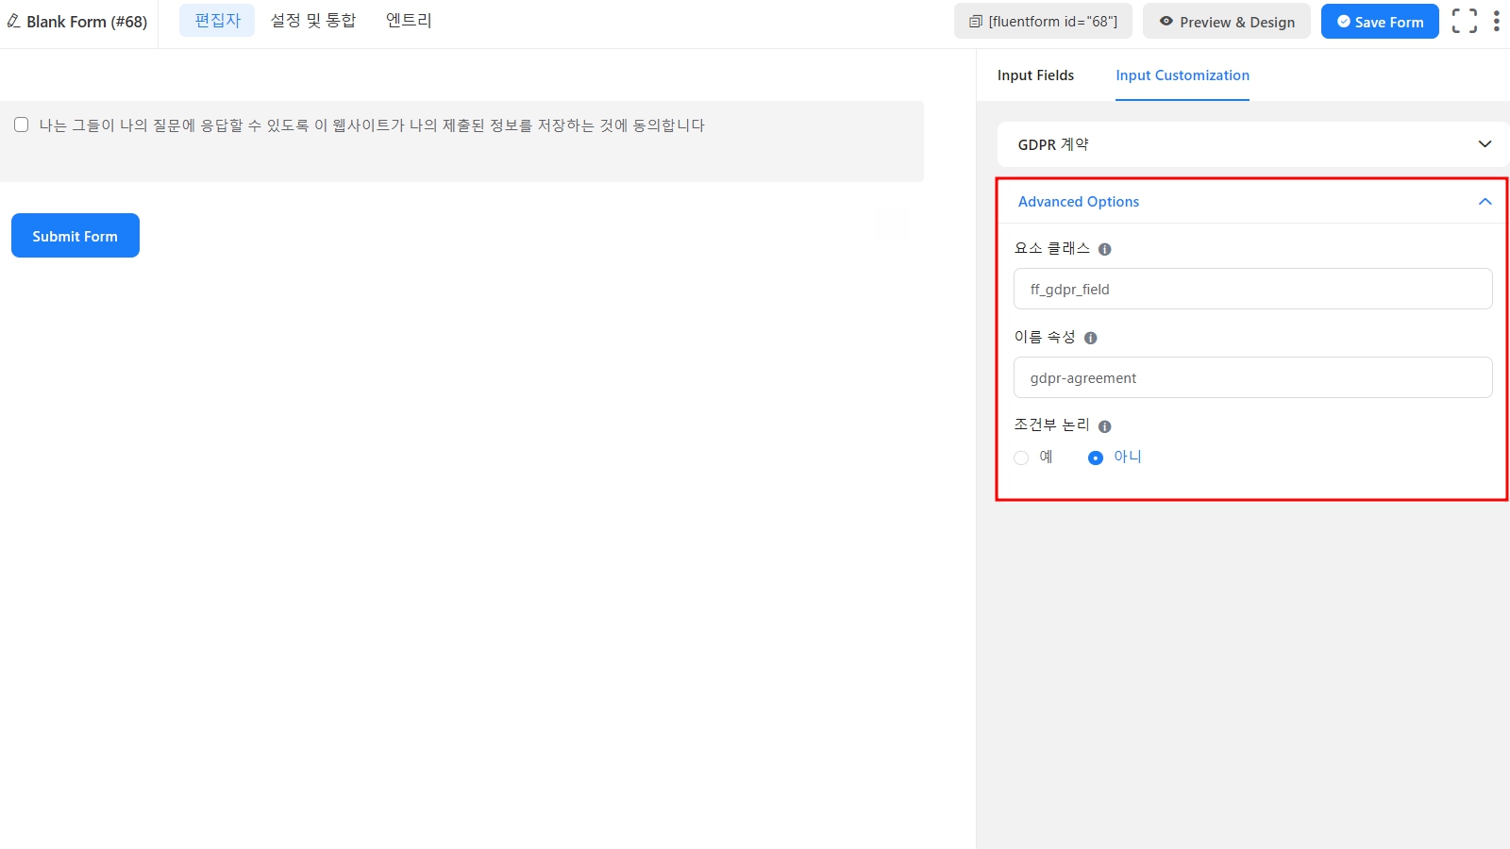Open the three-dot more options menu

click(x=1496, y=21)
